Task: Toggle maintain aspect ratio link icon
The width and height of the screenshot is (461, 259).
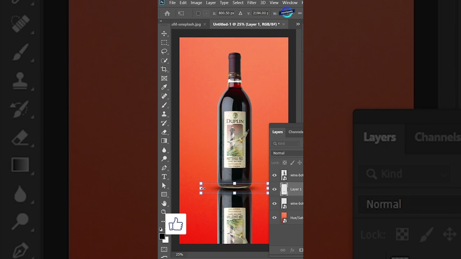Action: click(300, 13)
